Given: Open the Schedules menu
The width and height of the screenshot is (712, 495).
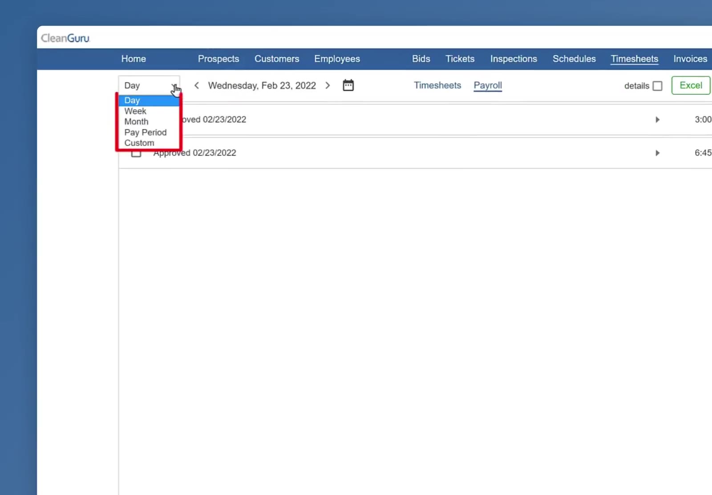Looking at the screenshot, I should click(574, 59).
